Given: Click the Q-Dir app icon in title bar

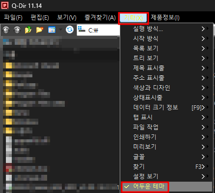Looking at the screenshot, I should click(x=5, y=5).
